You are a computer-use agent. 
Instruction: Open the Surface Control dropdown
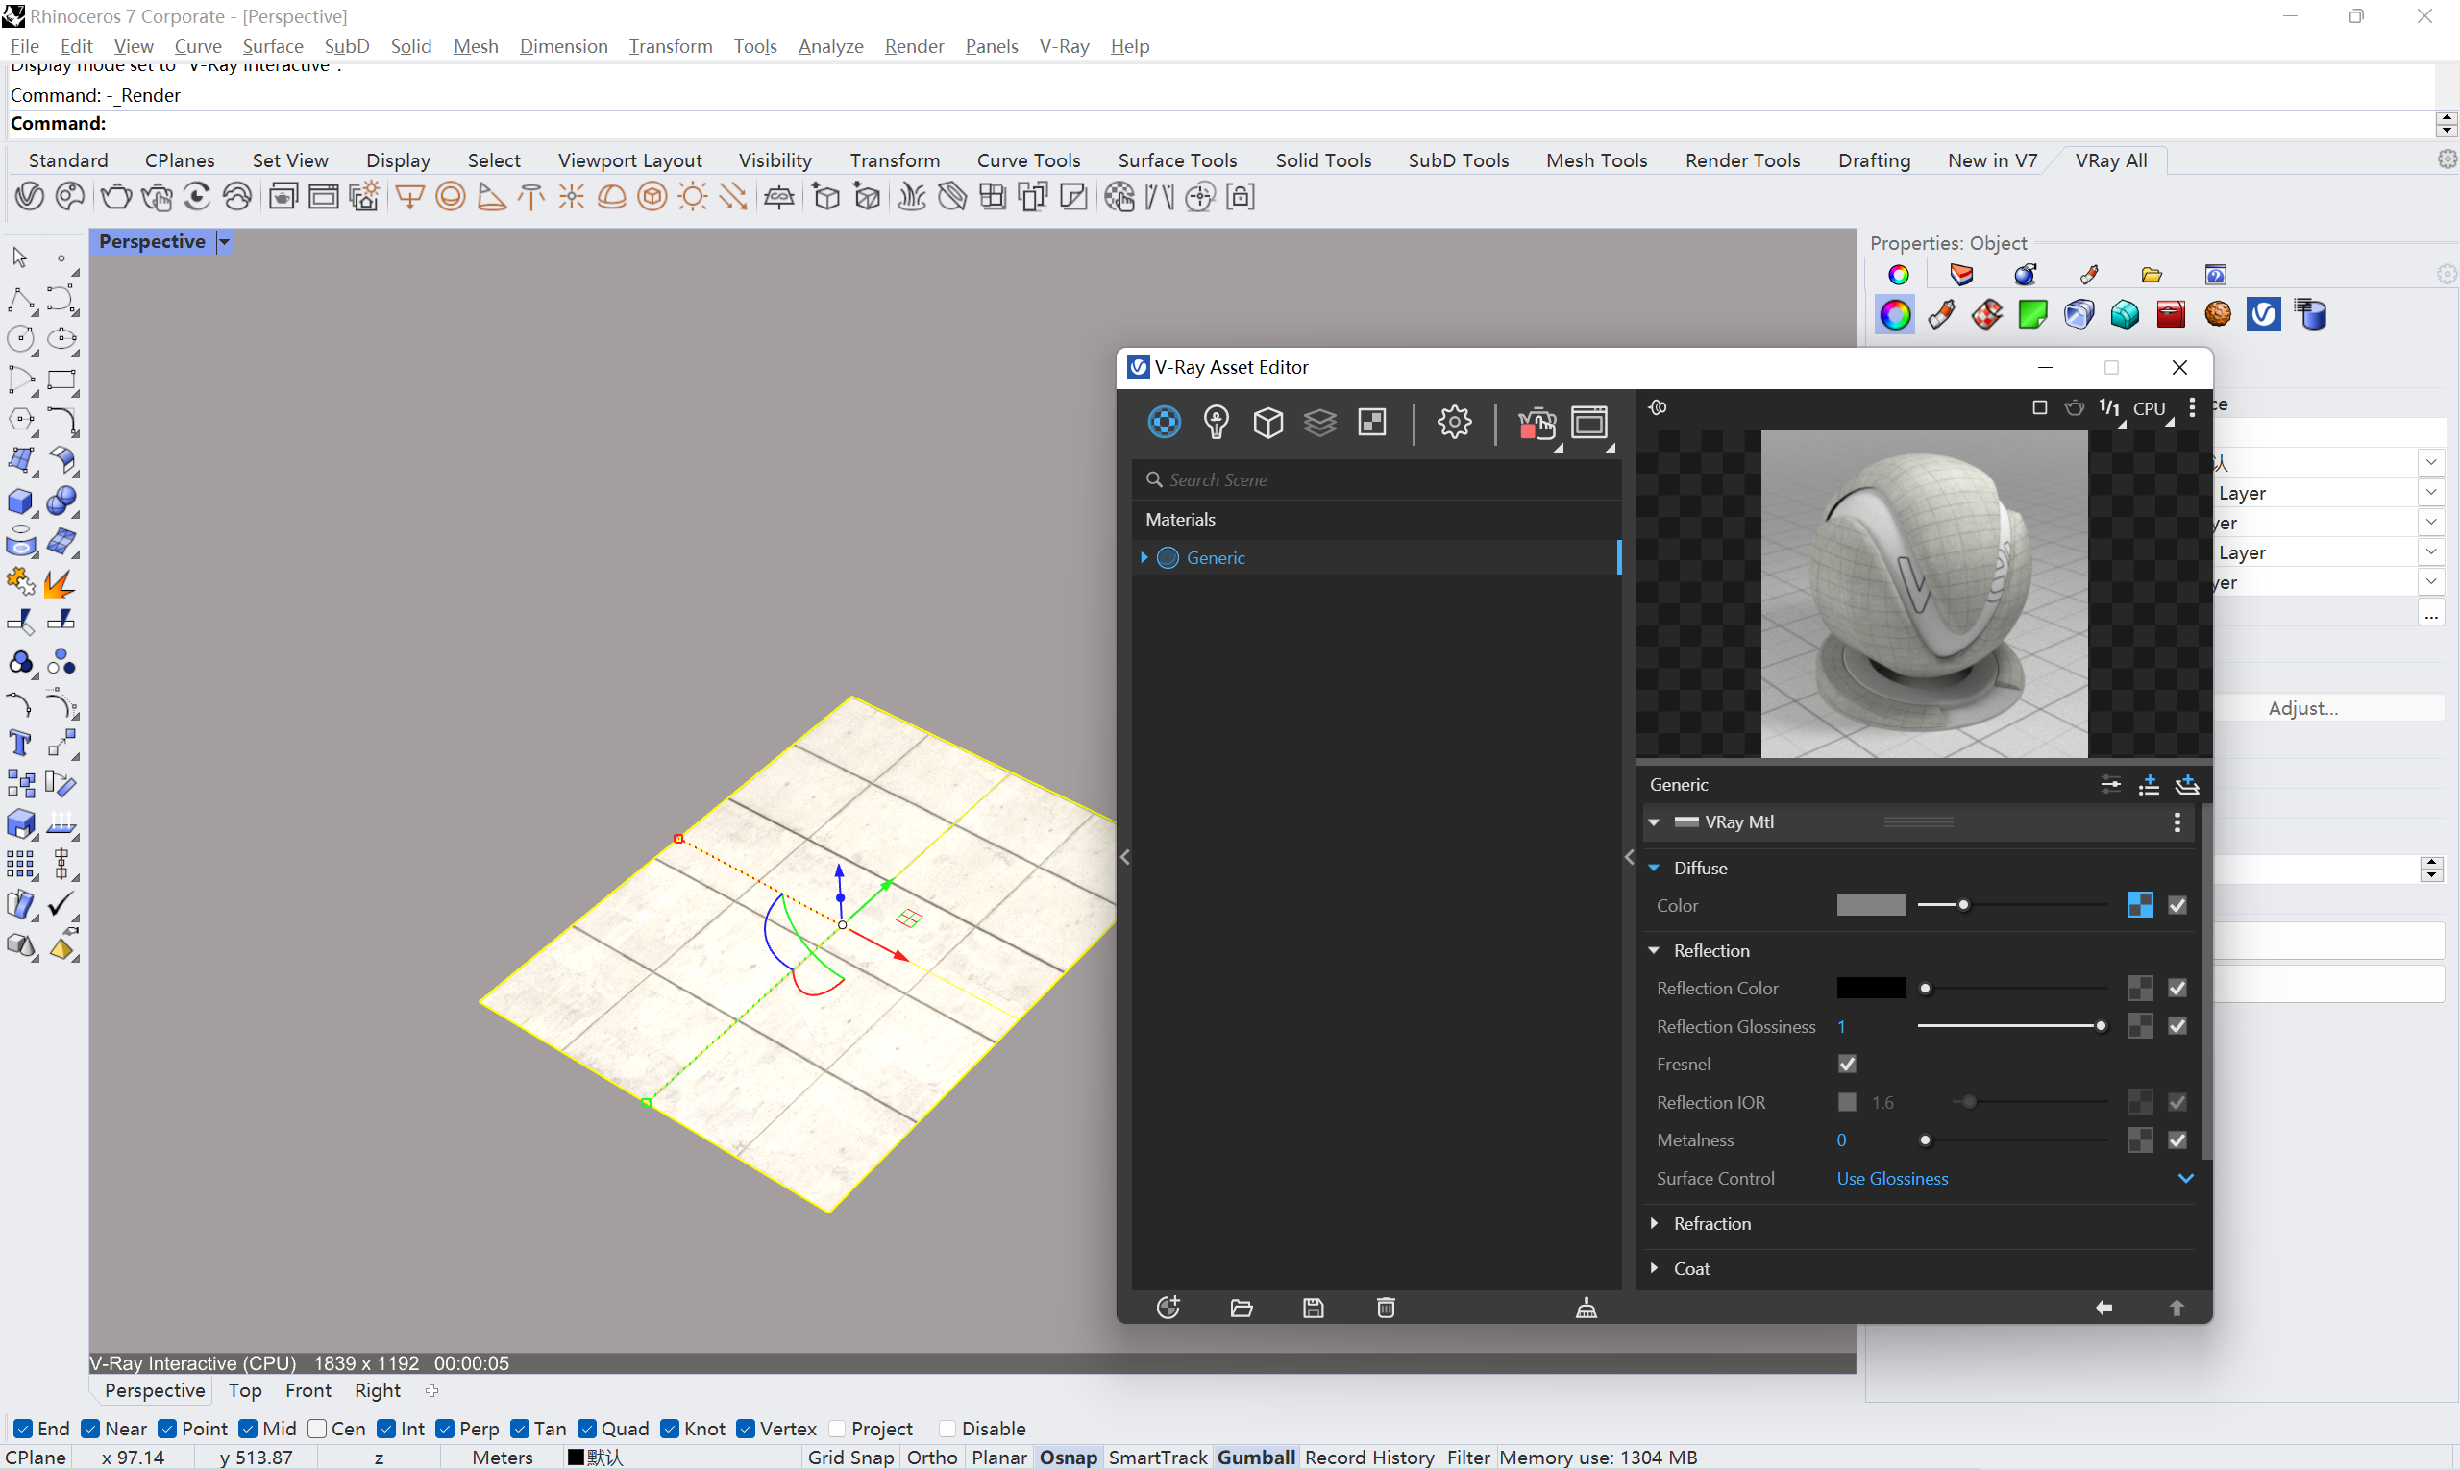tap(2014, 1179)
